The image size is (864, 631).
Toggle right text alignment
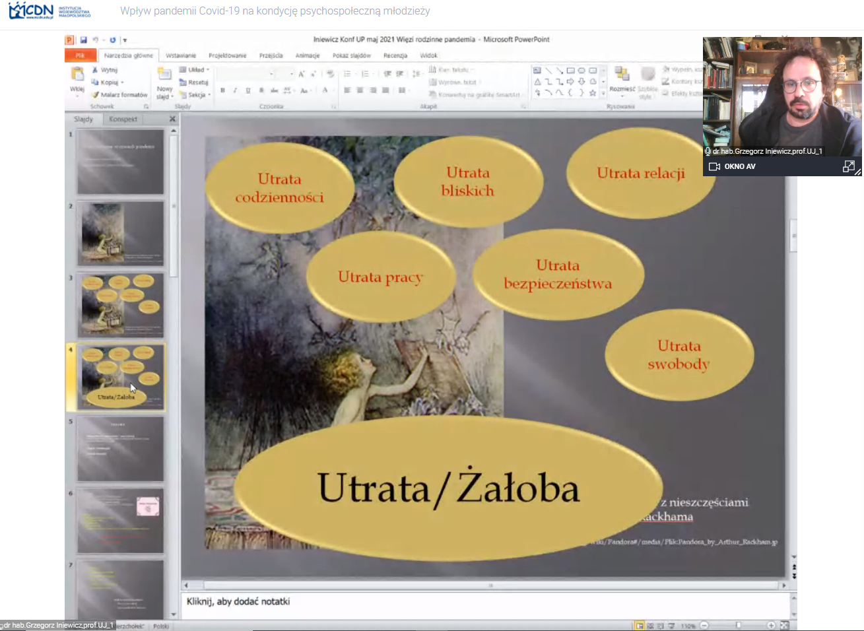pyautogui.click(x=373, y=90)
